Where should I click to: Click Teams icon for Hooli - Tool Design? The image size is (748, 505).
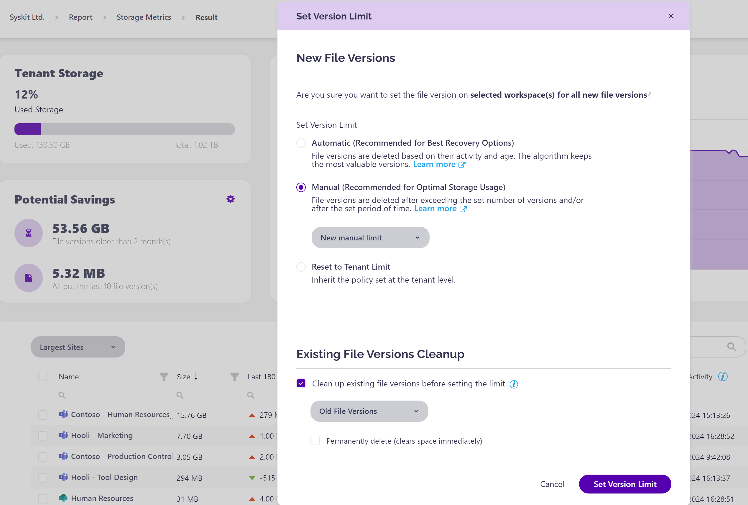click(63, 477)
